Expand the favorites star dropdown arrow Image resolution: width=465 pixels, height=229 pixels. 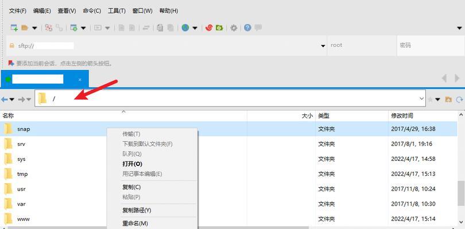pos(437,100)
